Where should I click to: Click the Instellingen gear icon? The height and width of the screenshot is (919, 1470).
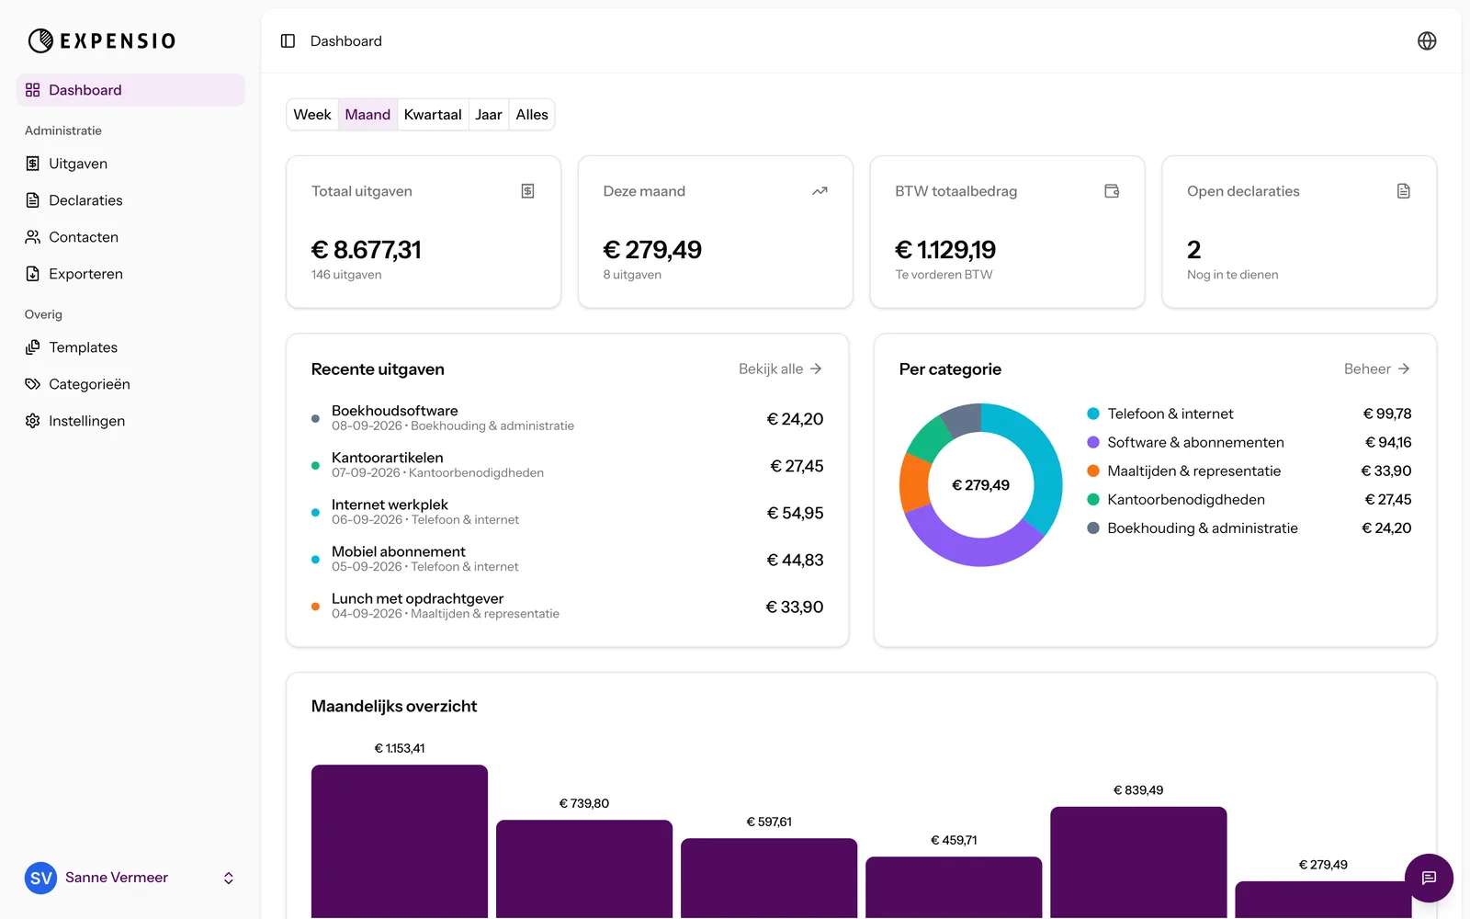pos(33,421)
